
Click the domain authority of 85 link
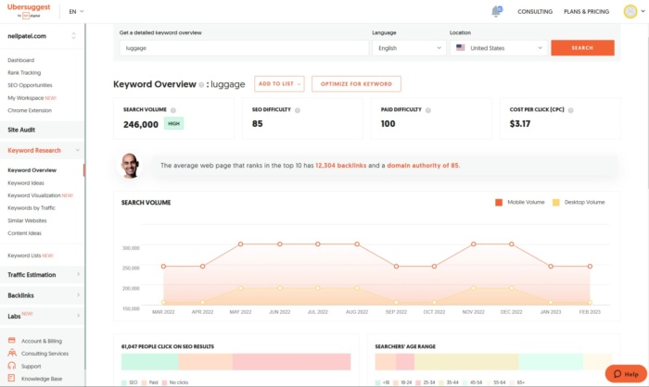click(423, 166)
